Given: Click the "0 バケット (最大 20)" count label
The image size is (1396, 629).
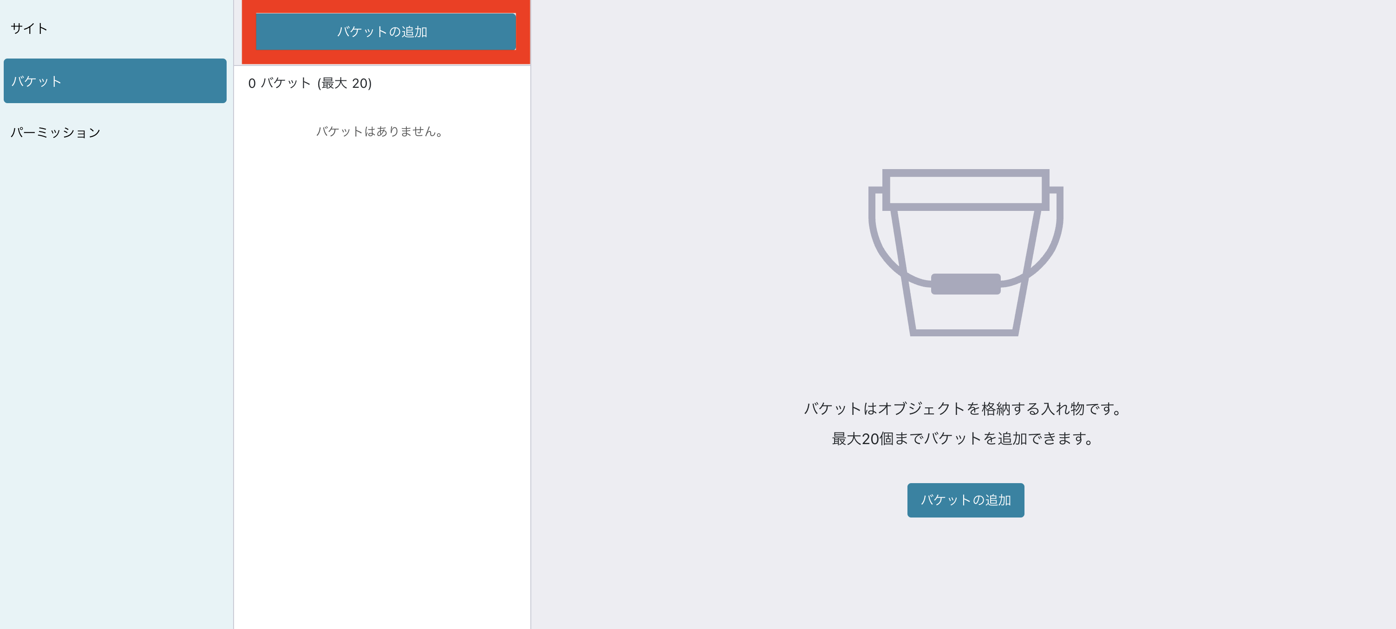Looking at the screenshot, I should (310, 84).
